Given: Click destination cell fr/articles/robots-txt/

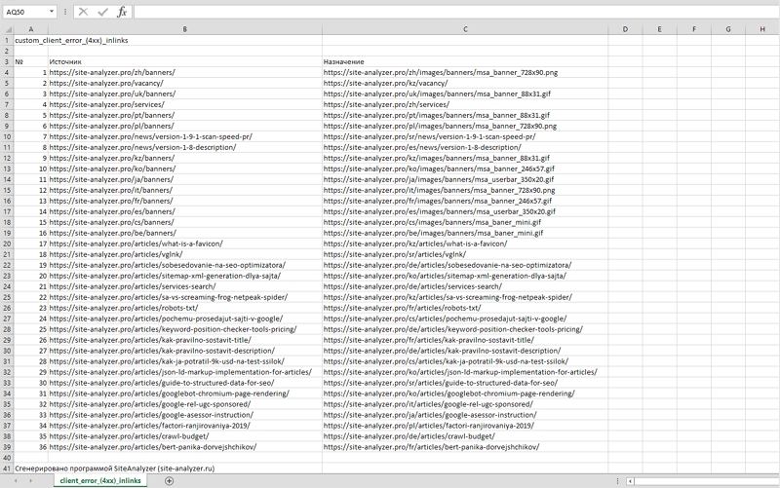Looking at the screenshot, I should tap(465, 308).
